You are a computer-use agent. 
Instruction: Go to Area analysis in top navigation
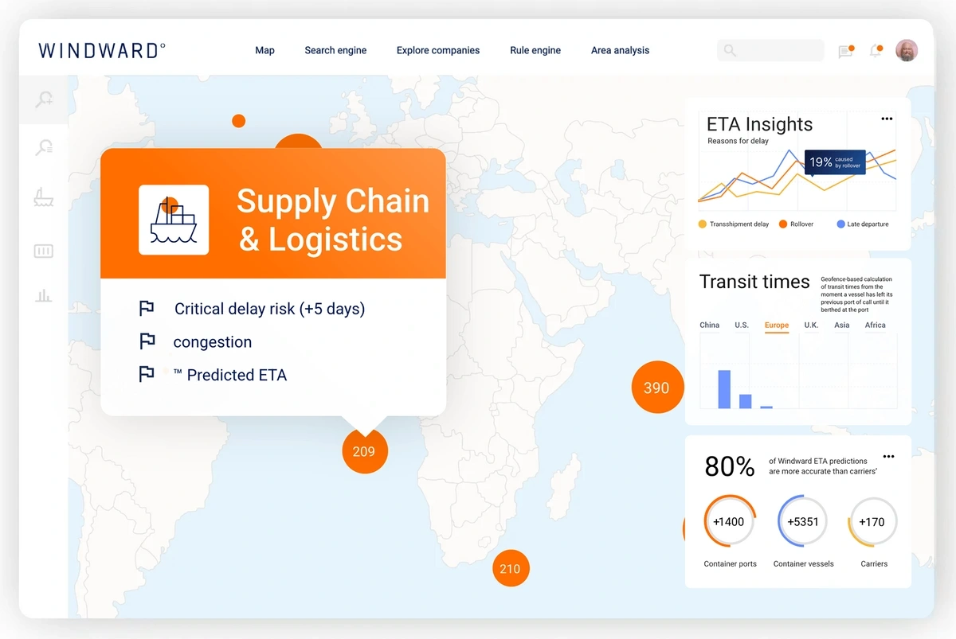coord(620,50)
